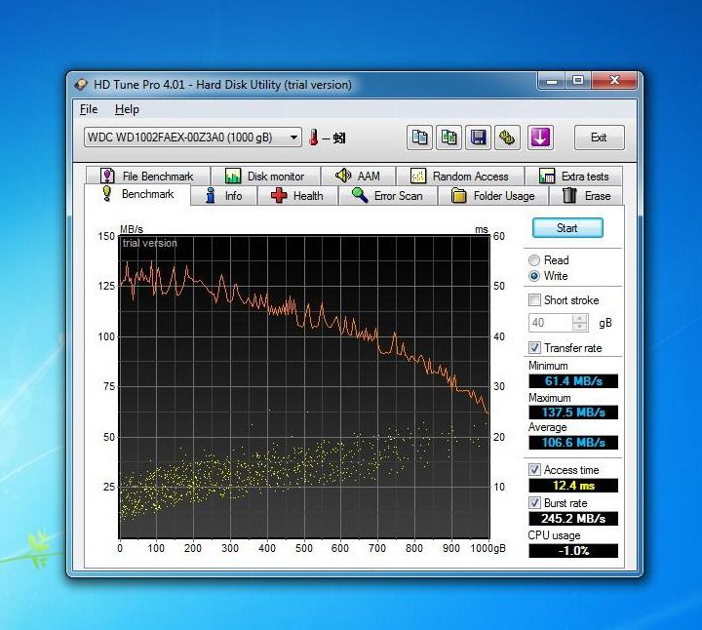Open the File menu
This screenshot has height=630, width=702.
[x=89, y=109]
